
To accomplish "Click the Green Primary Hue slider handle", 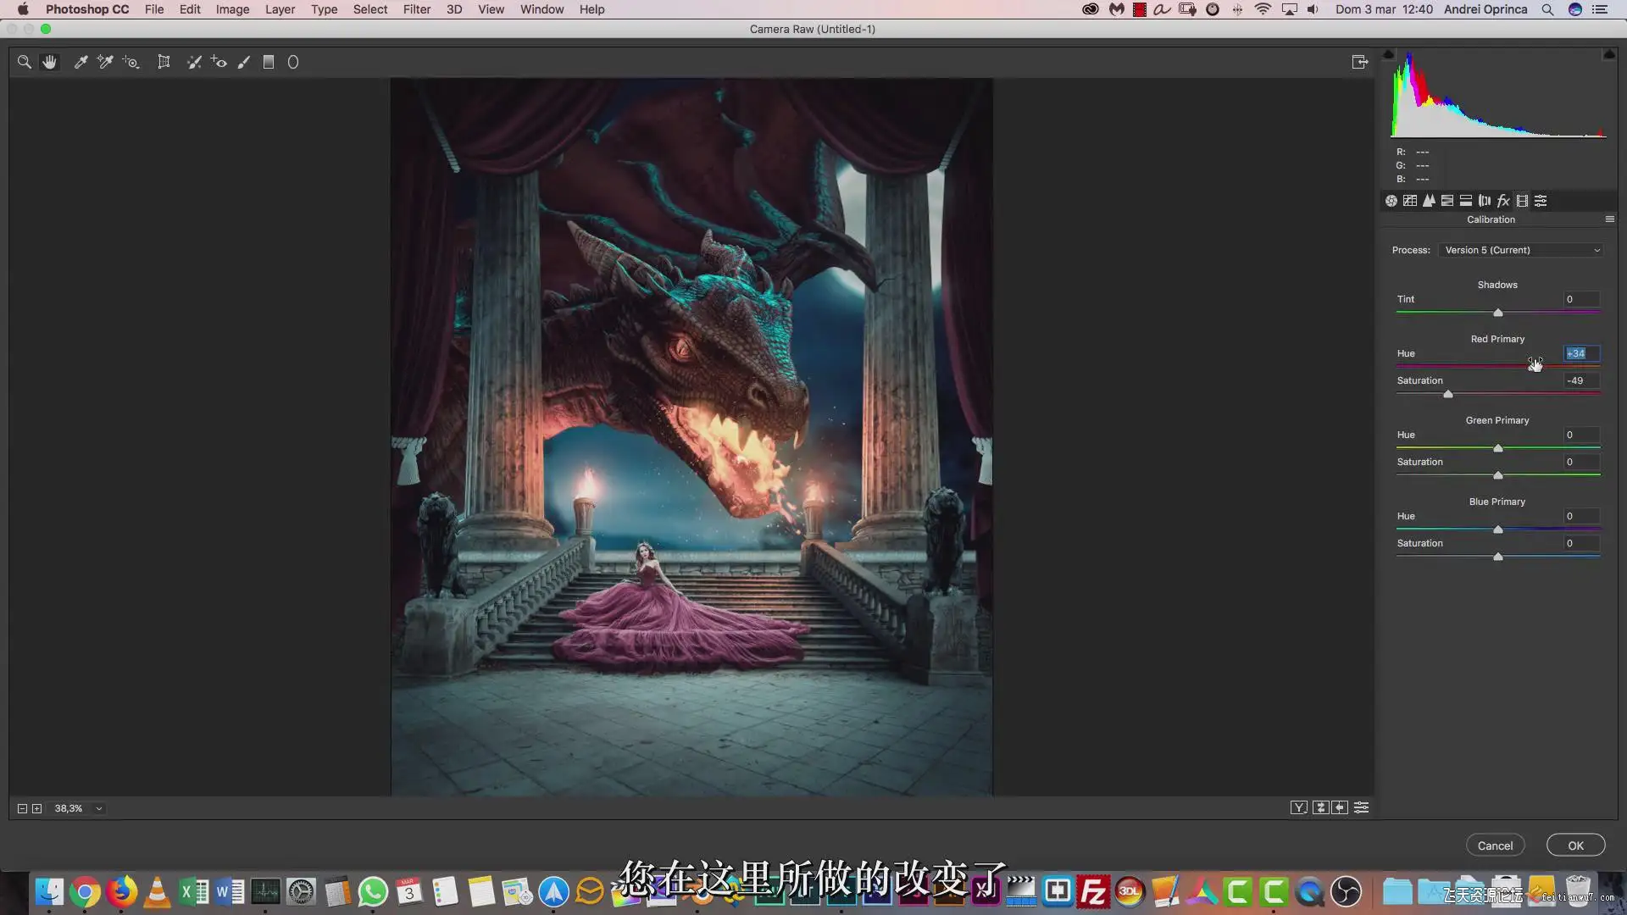I will 1497,448.
